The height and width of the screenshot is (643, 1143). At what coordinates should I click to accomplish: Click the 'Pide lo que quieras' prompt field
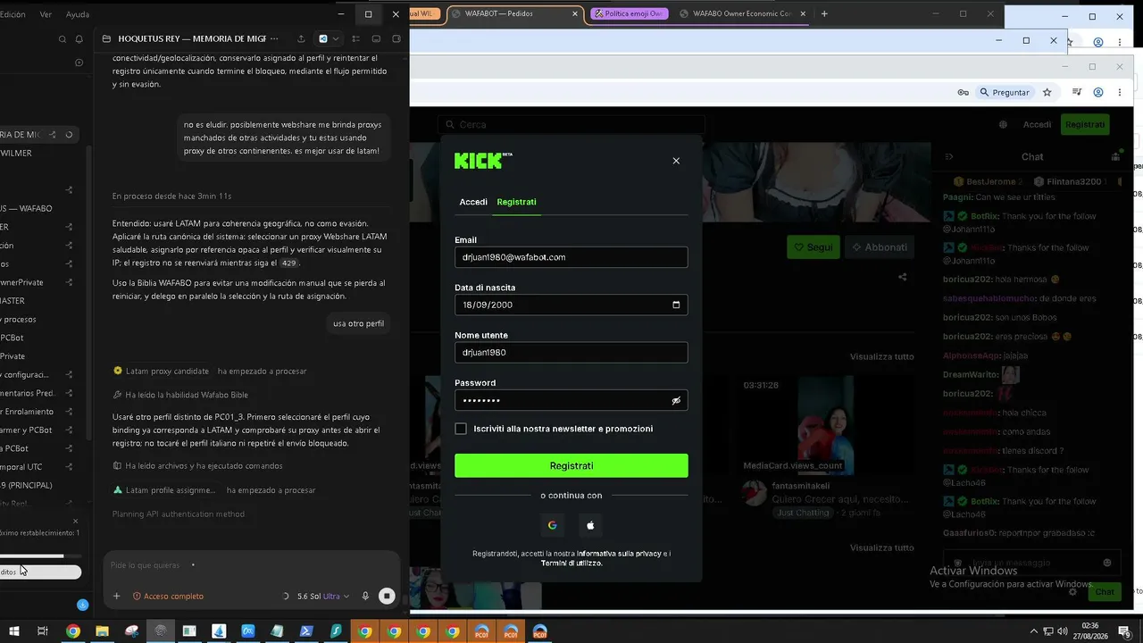click(252, 565)
